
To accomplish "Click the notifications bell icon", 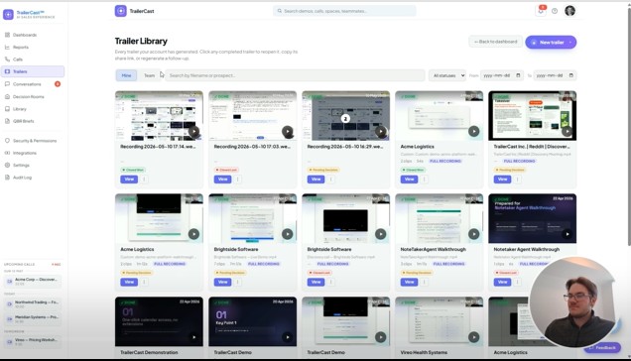I will [541, 11].
